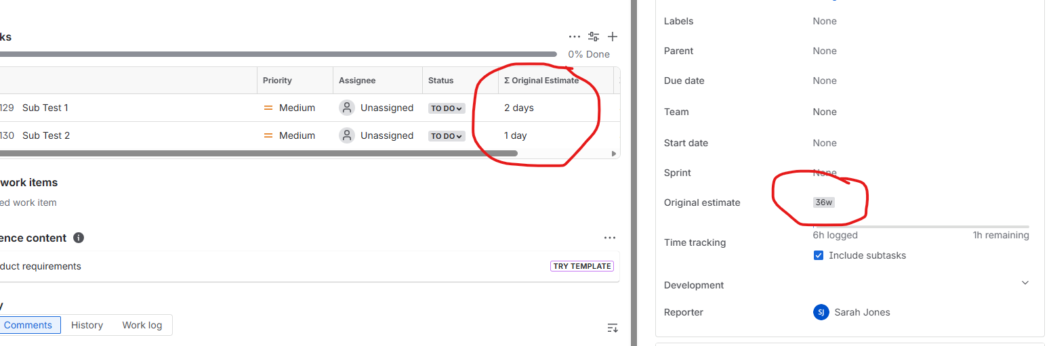Toggle Include subtasks checkbox
The height and width of the screenshot is (346, 1051).
click(x=819, y=255)
